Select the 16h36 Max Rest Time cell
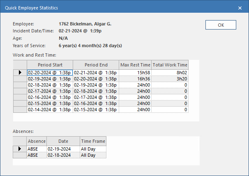 [135, 79]
